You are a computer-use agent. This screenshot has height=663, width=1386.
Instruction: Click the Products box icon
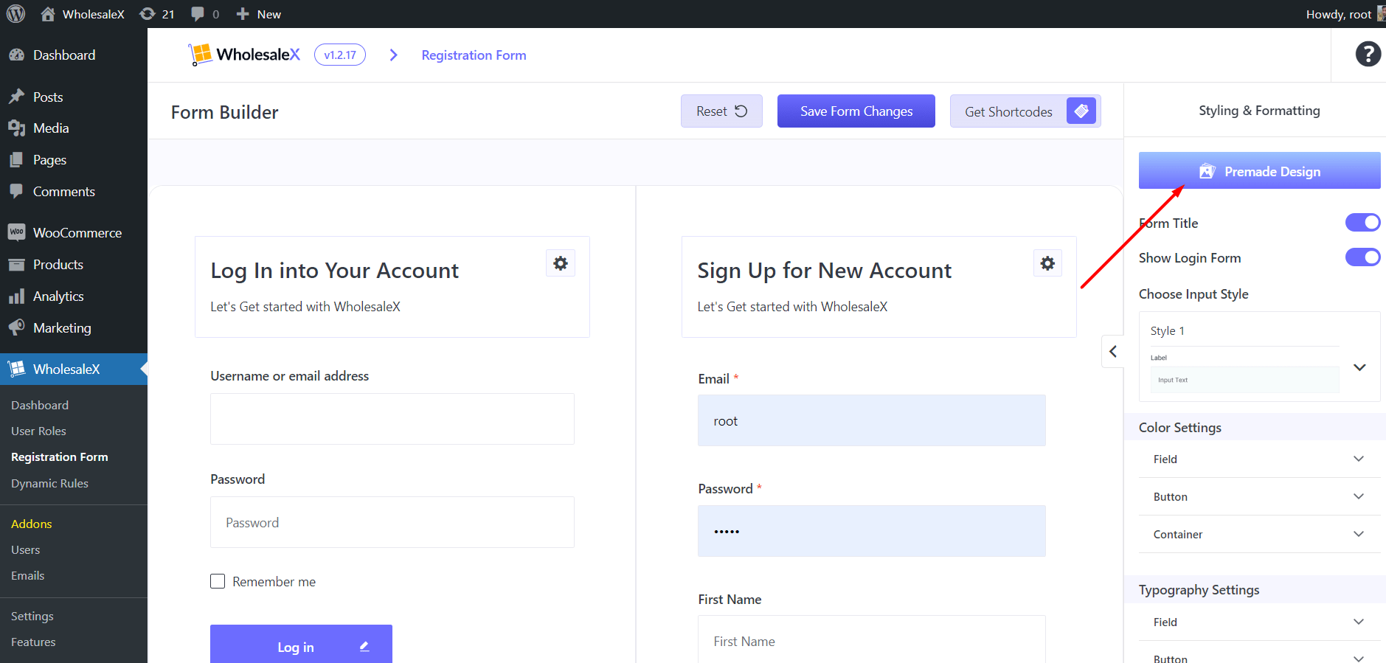click(x=16, y=264)
